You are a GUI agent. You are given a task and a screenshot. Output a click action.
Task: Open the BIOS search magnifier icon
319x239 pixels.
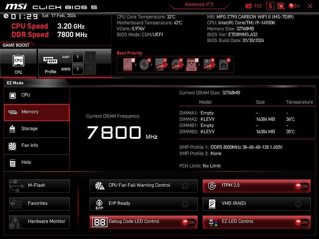(x=281, y=6)
